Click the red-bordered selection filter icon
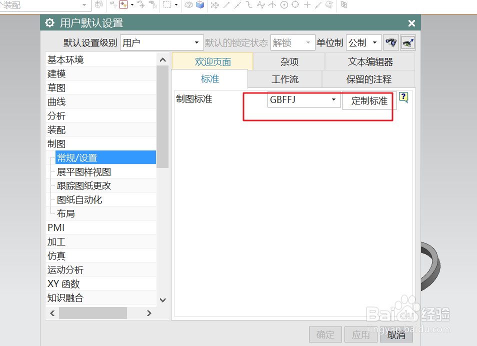This screenshot has height=346, width=477. point(123,4)
